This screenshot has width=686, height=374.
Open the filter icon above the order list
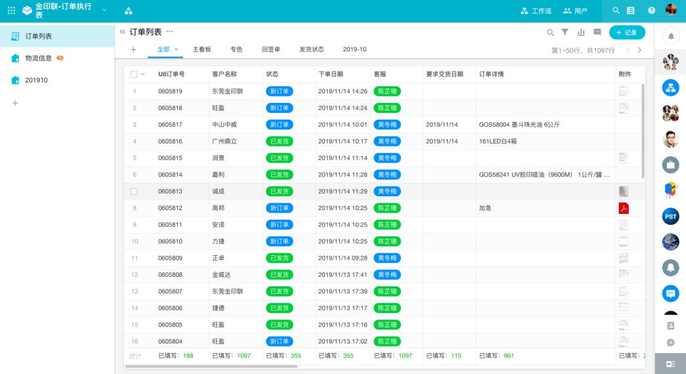click(565, 32)
